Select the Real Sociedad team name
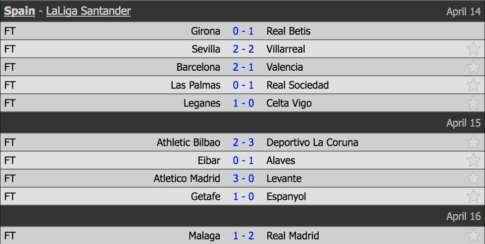 pyautogui.click(x=298, y=85)
